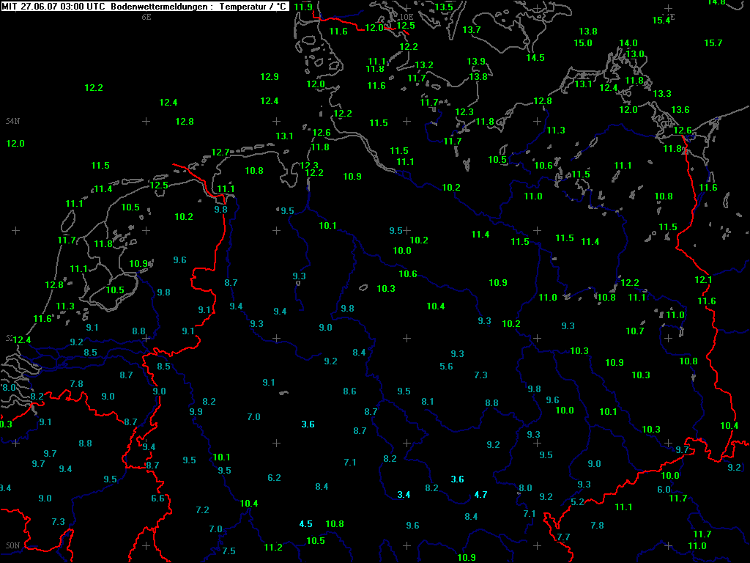Click the 6.6 station label
The image size is (750, 563).
[x=157, y=498]
